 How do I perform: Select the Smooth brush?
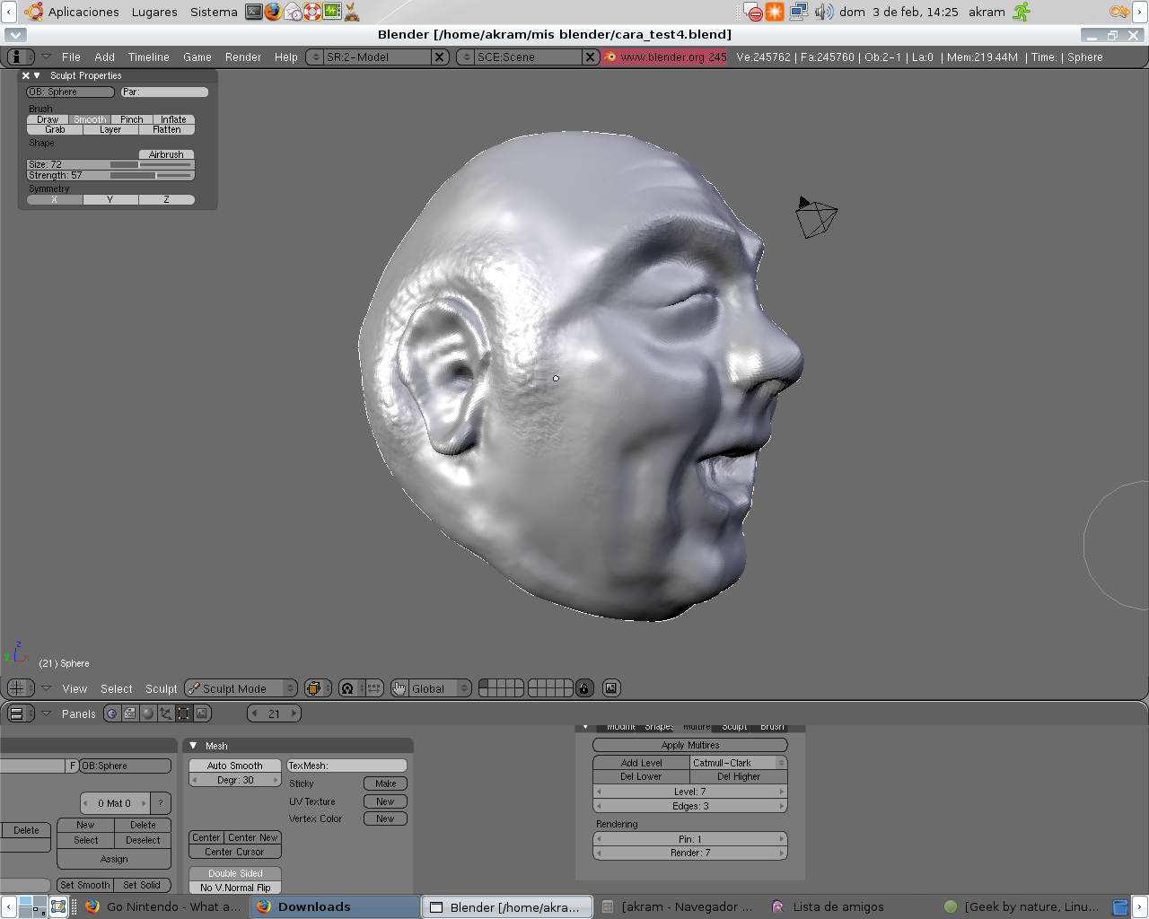(90, 119)
